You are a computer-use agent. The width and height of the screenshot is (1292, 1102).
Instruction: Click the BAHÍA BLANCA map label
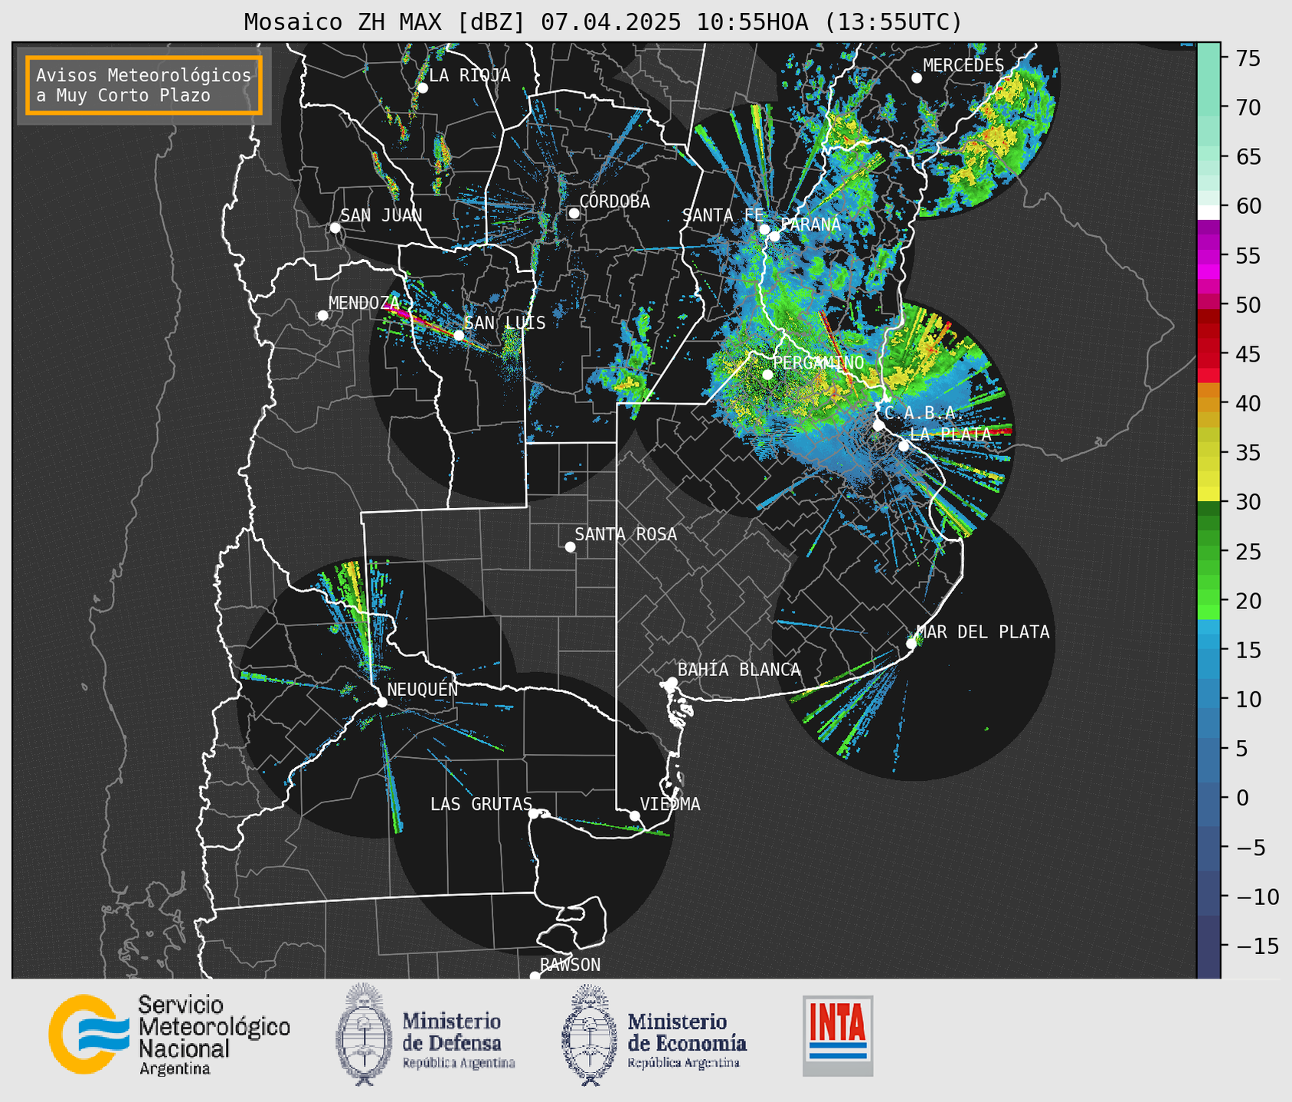pyautogui.click(x=739, y=670)
